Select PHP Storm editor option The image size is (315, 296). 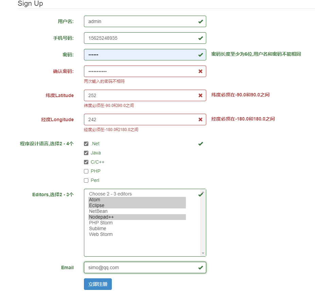[101, 223]
